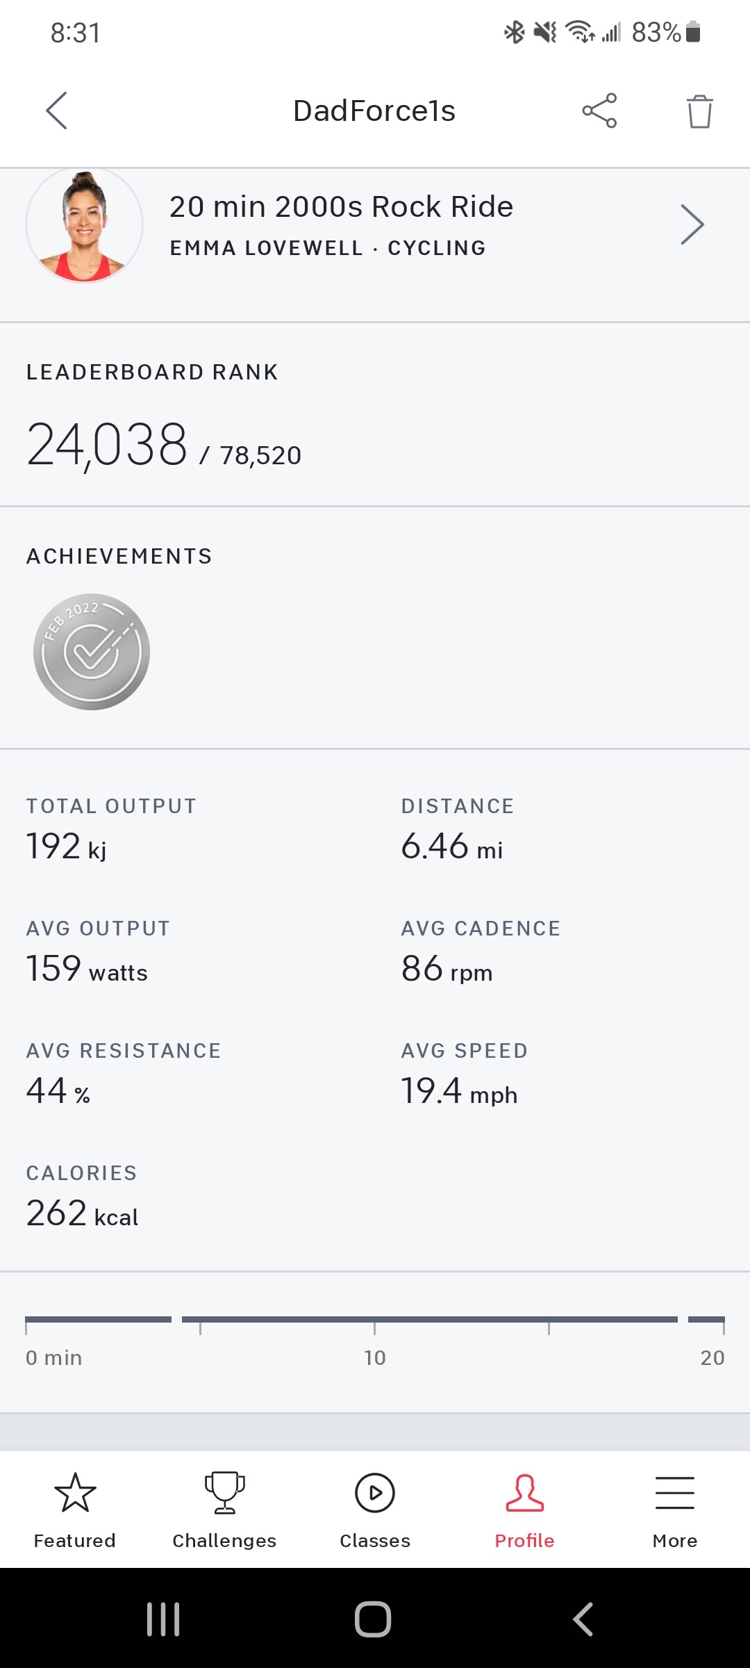750x1668 pixels.
Task: Tap the Feb 2022 achievement badge
Action: [x=92, y=652]
